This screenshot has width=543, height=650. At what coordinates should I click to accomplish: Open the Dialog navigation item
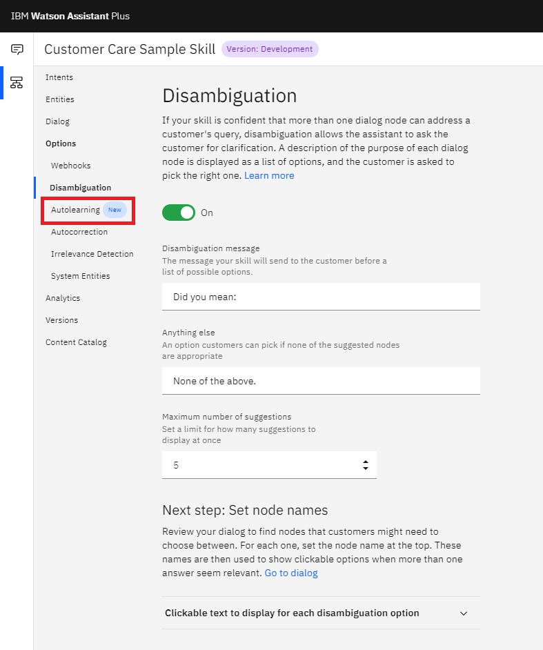tap(58, 121)
